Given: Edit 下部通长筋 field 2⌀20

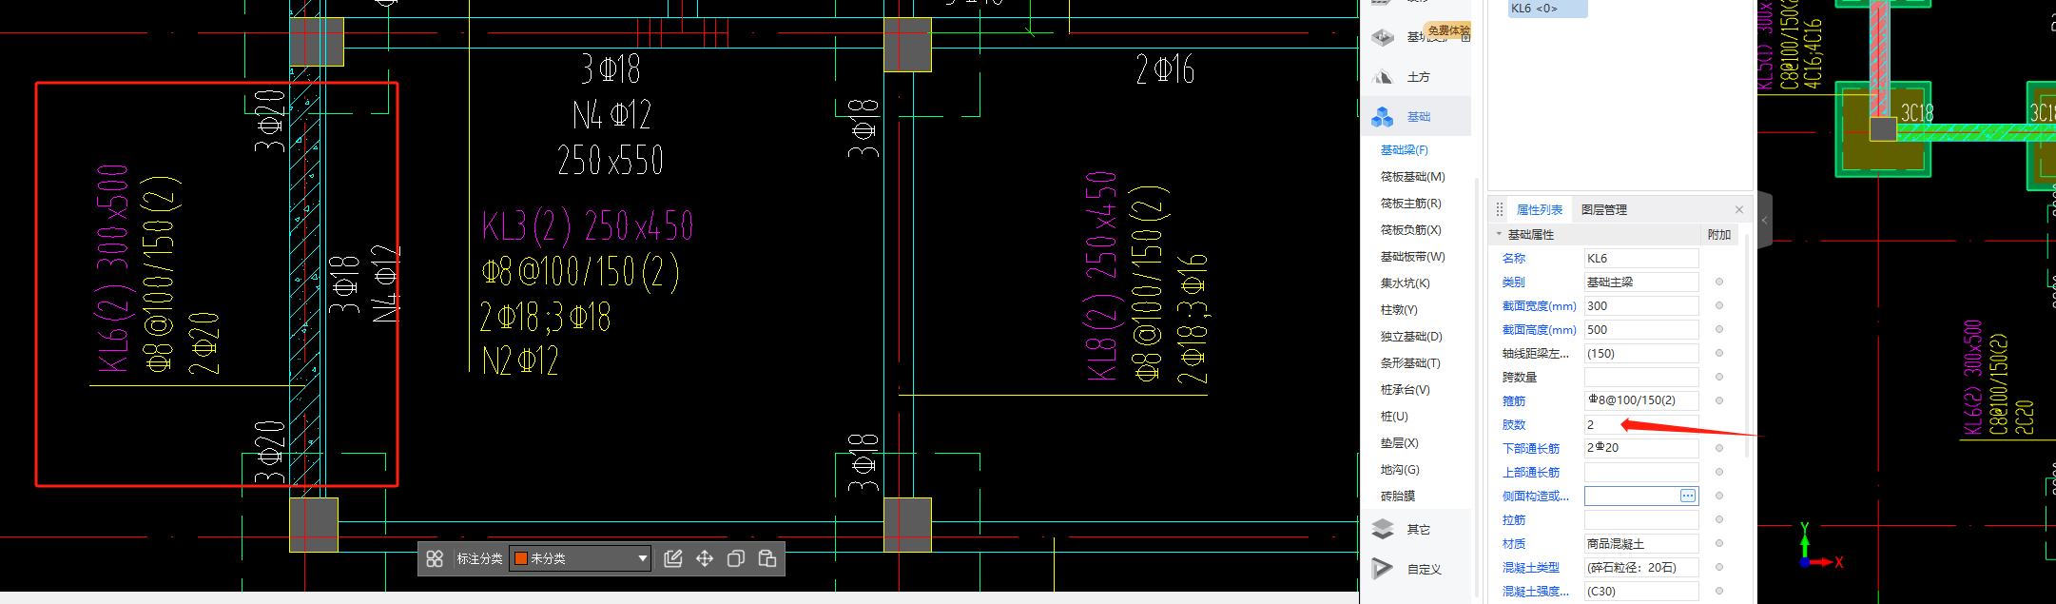Looking at the screenshot, I should tap(1641, 449).
